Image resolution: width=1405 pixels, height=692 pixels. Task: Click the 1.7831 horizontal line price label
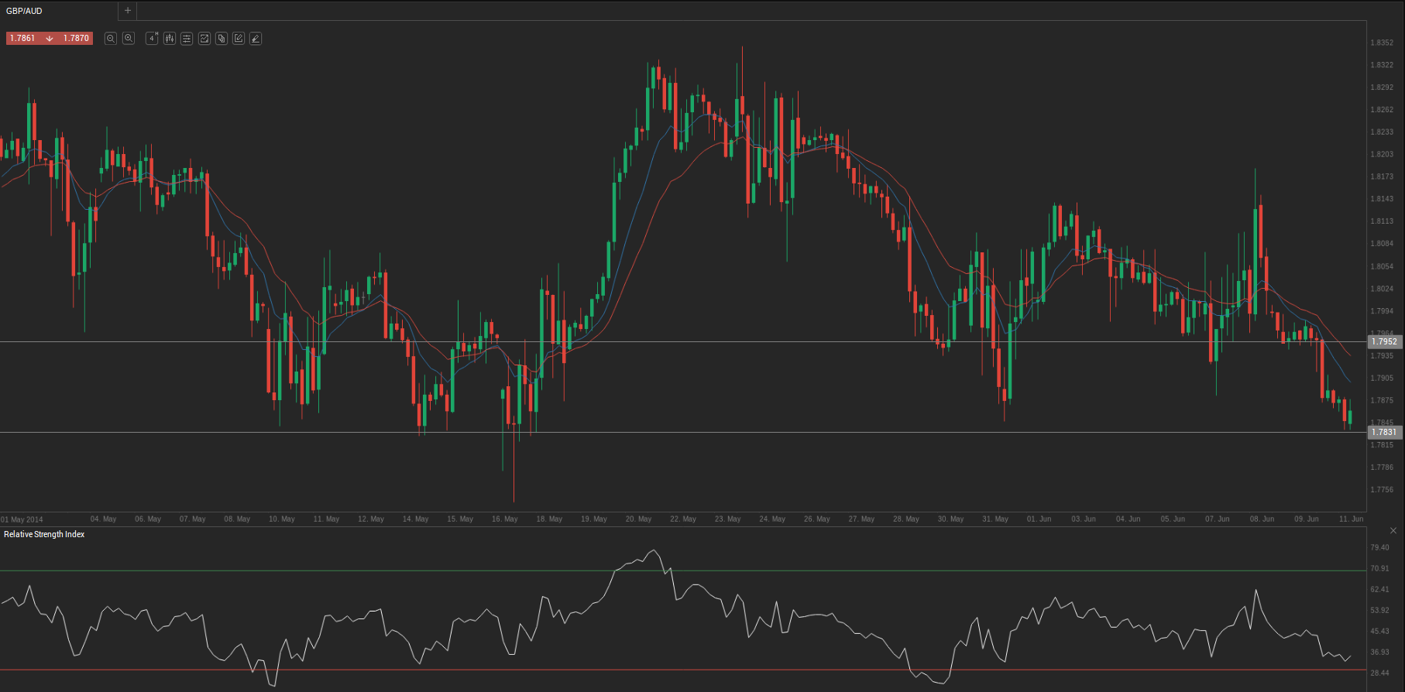(1384, 432)
